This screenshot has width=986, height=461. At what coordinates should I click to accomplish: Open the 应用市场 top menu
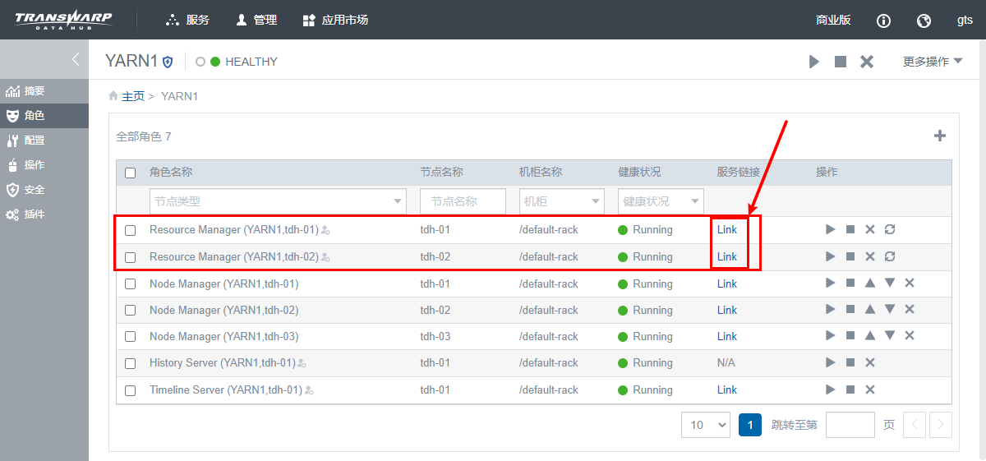tap(335, 21)
